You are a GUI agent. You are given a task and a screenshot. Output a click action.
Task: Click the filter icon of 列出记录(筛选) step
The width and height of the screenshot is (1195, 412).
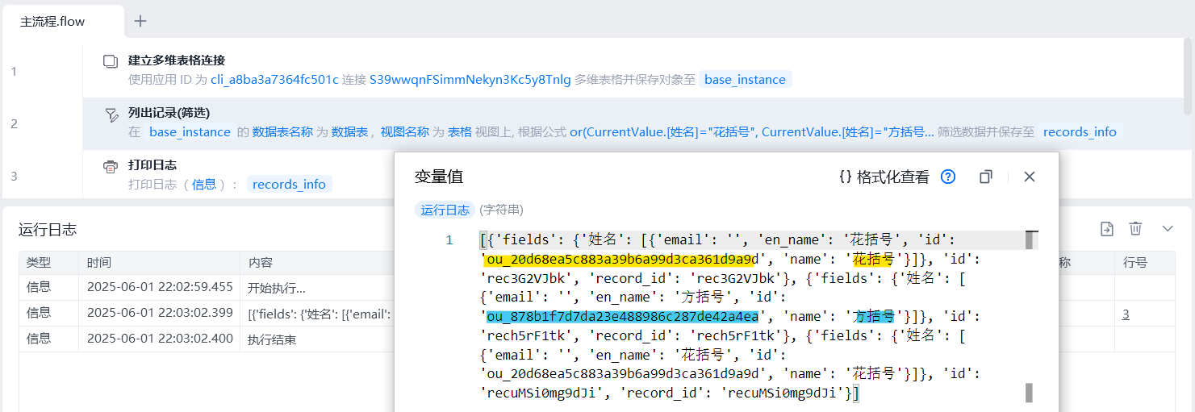111,114
